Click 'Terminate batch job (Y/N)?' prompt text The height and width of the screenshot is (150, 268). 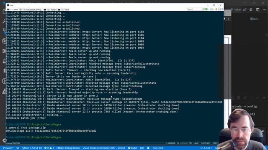[26, 118]
